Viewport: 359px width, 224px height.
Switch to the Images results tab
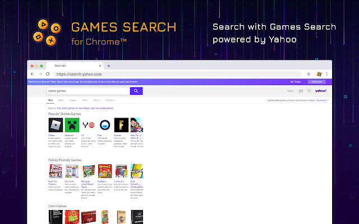pyautogui.click(x=73, y=100)
